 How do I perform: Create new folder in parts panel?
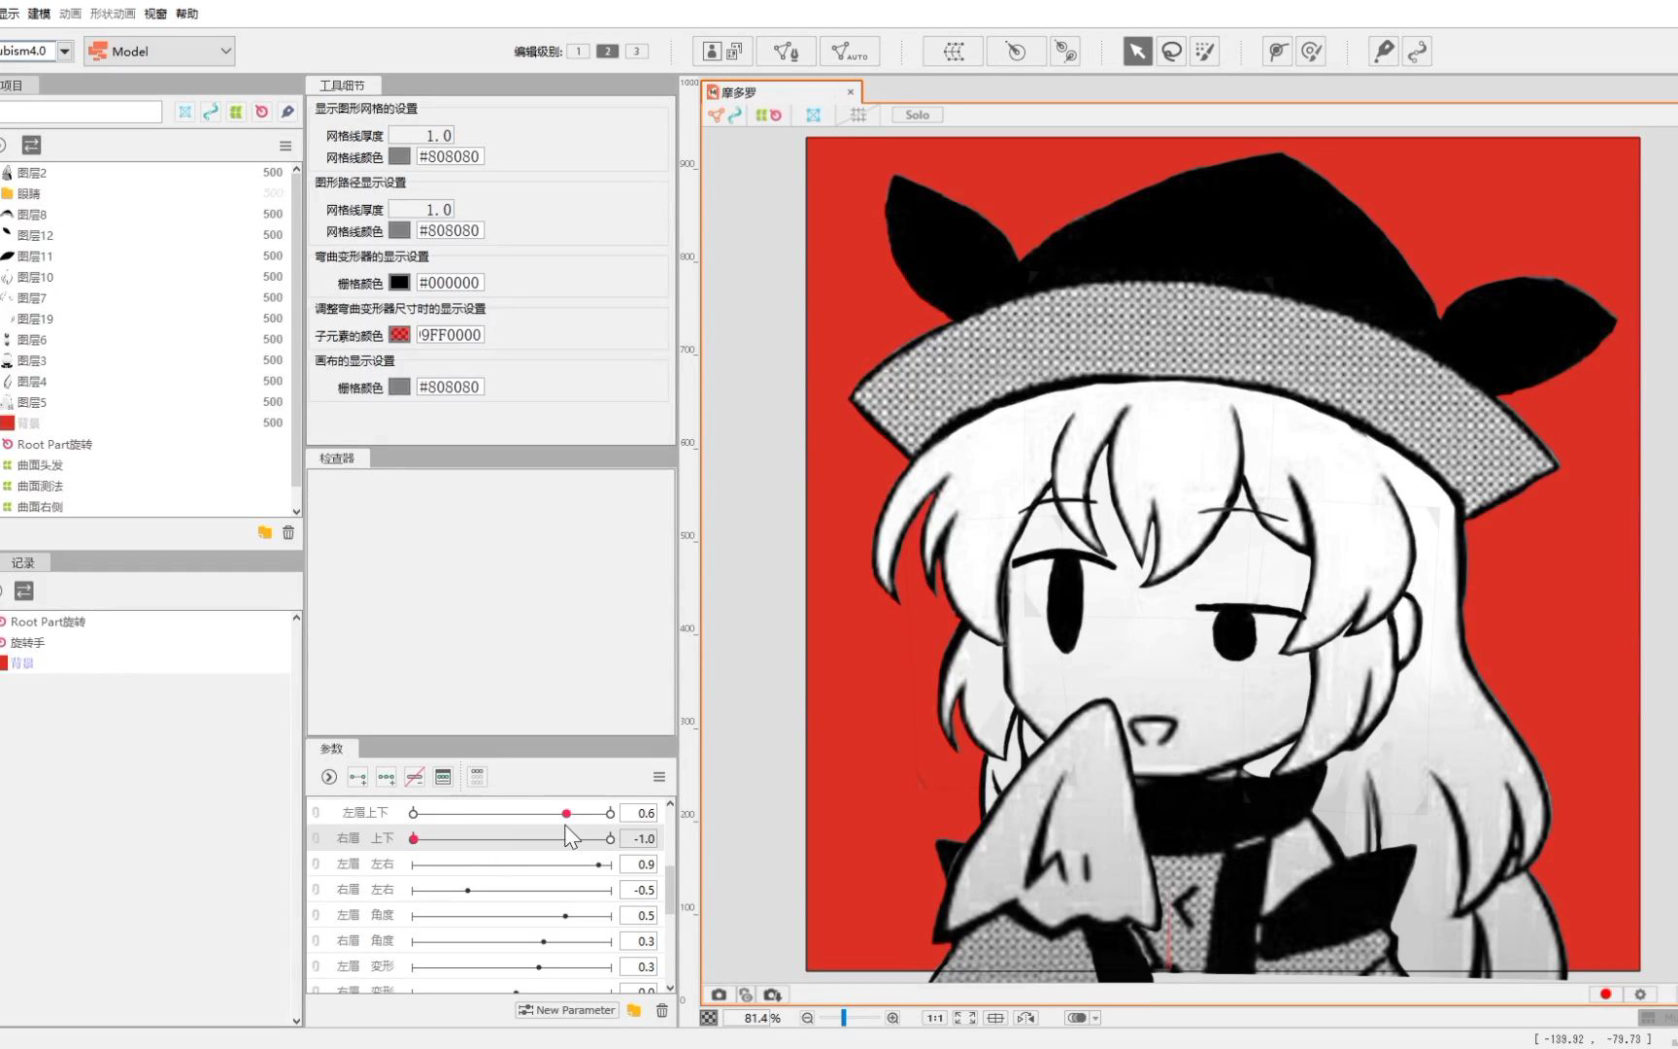coord(264,532)
